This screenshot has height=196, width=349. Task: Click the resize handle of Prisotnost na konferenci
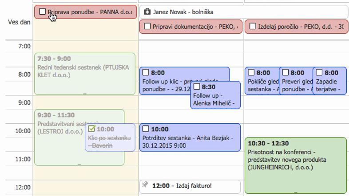[295, 192]
